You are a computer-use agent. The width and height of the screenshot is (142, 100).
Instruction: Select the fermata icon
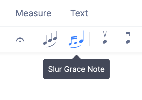[20, 40]
